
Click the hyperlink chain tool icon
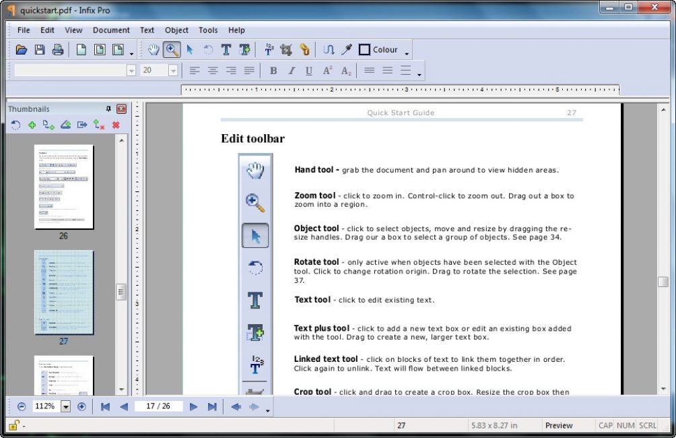point(304,50)
